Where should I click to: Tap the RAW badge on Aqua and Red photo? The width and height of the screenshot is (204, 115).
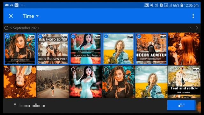[97, 37]
